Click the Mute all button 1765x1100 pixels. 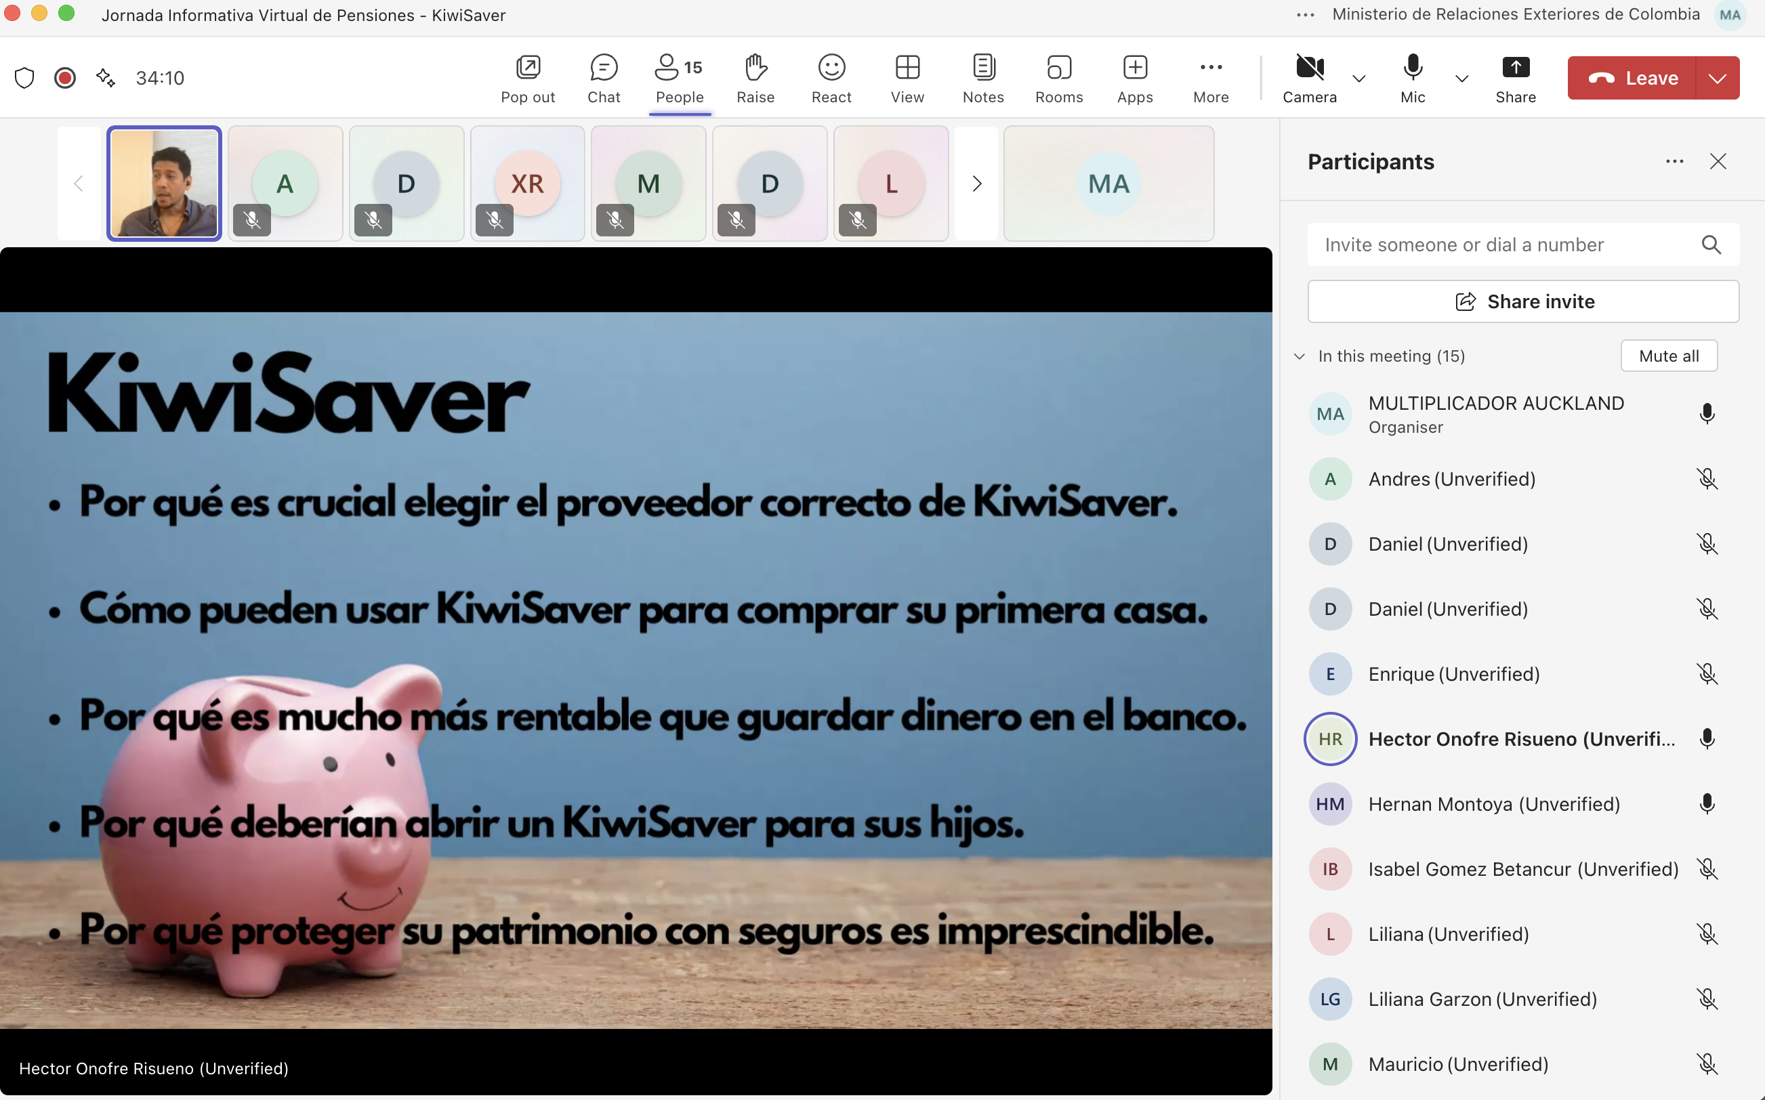coord(1669,356)
